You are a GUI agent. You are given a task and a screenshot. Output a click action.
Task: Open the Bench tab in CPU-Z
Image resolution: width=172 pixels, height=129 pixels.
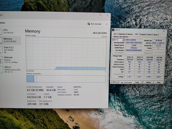pyautogui.click(x=150, y=35)
